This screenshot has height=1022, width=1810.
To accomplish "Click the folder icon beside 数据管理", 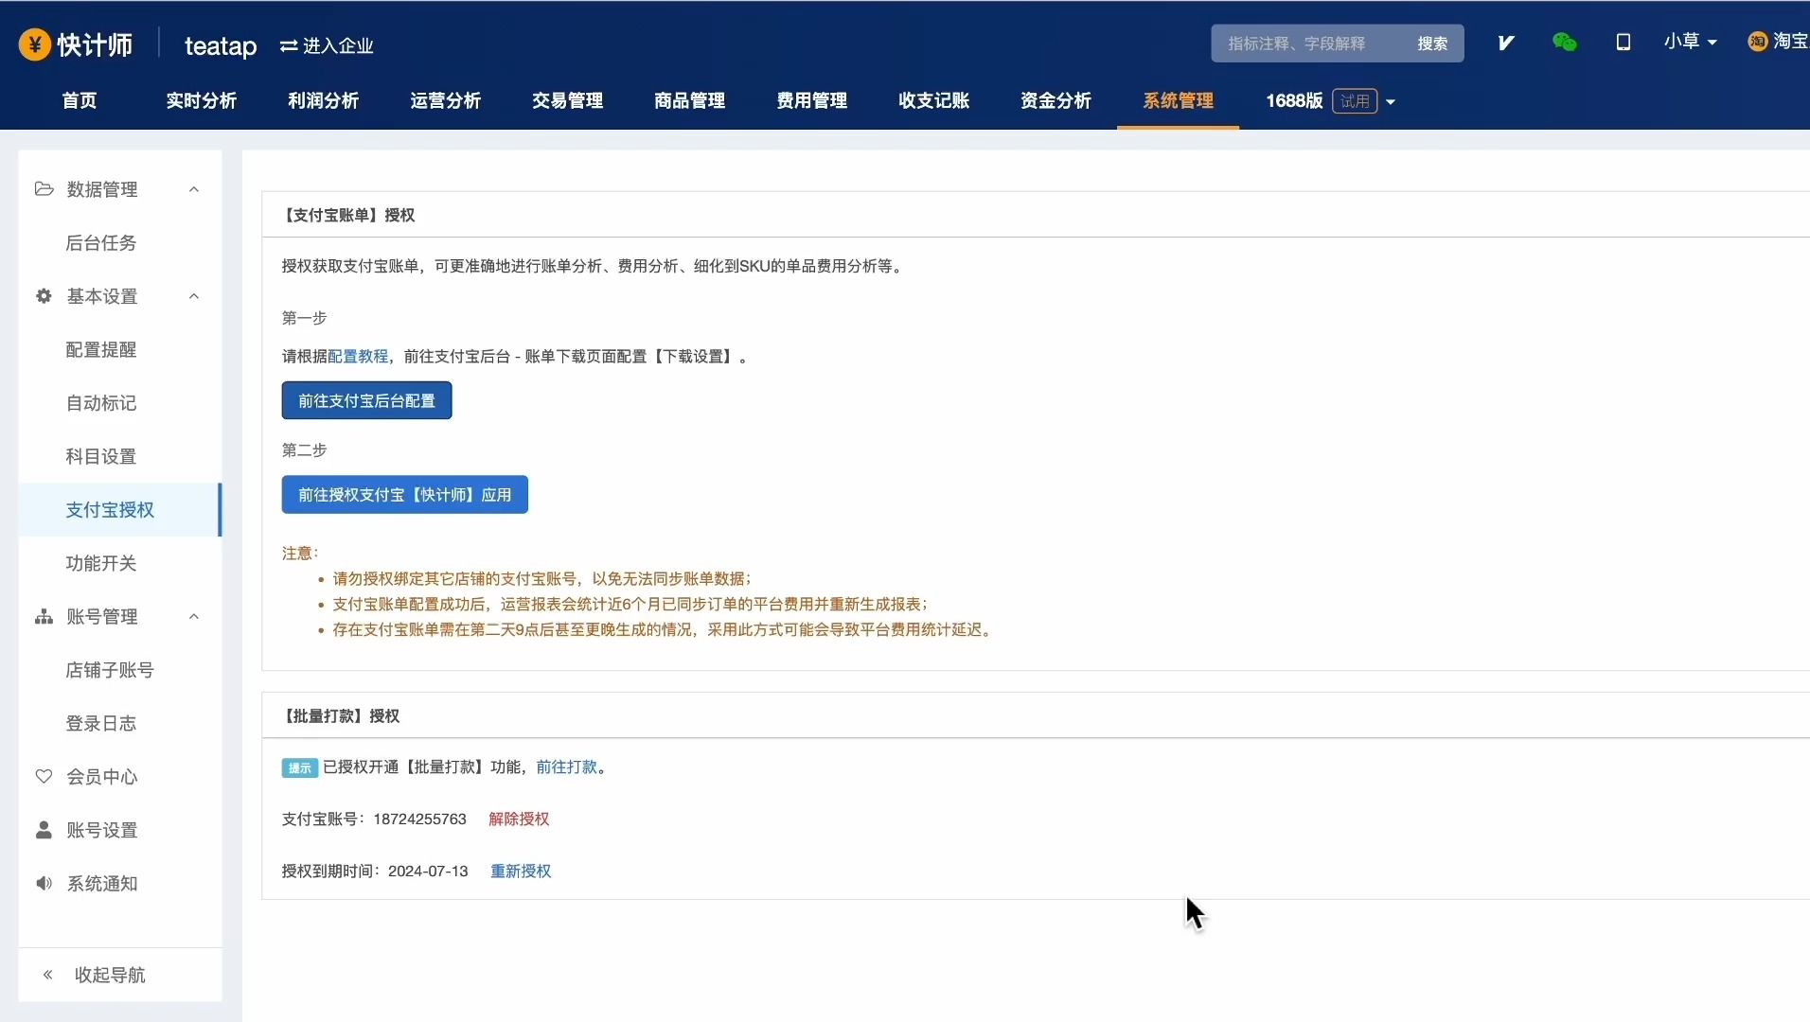I will click(x=44, y=189).
